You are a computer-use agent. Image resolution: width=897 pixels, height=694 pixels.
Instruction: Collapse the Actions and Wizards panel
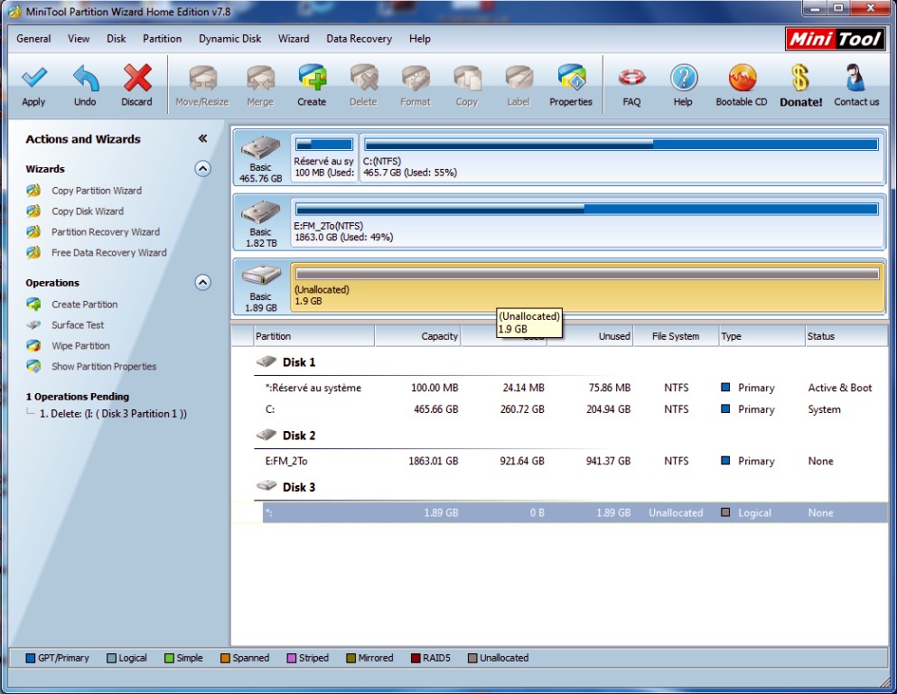click(202, 138)
